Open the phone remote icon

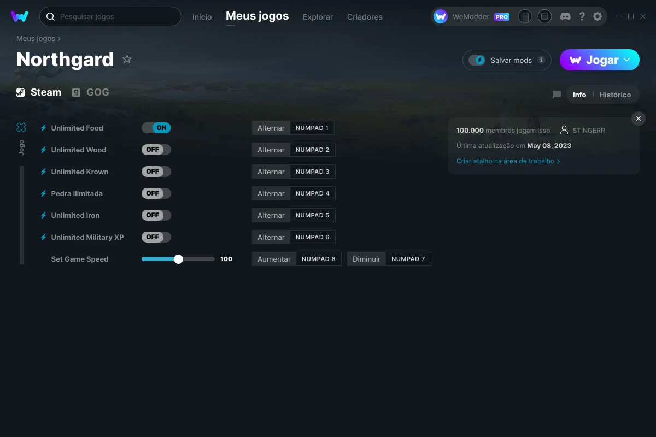(525, 16)
